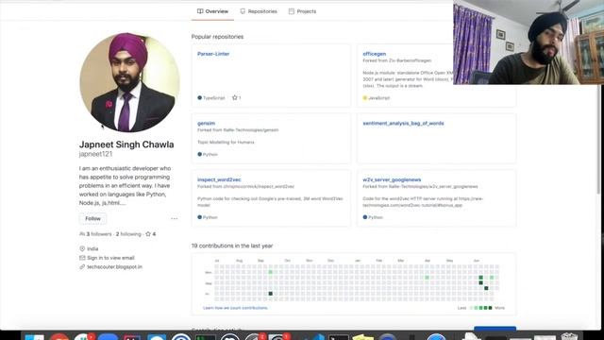Click the webcam video overlay

[x=528, y=42]
